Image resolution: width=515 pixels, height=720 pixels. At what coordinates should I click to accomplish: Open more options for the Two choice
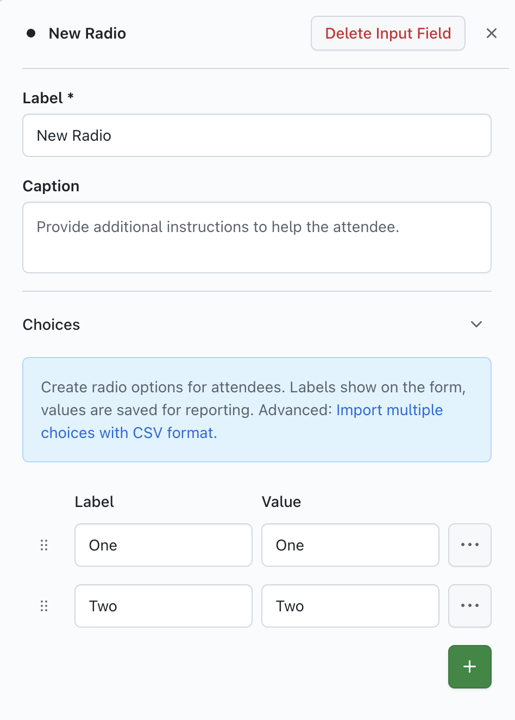469,606
